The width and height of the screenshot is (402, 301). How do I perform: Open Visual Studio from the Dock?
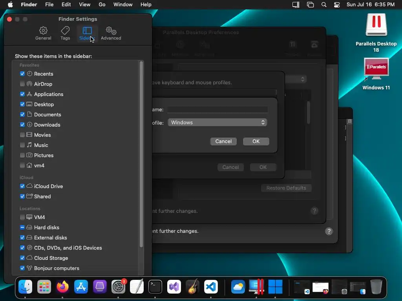[174, 286]
